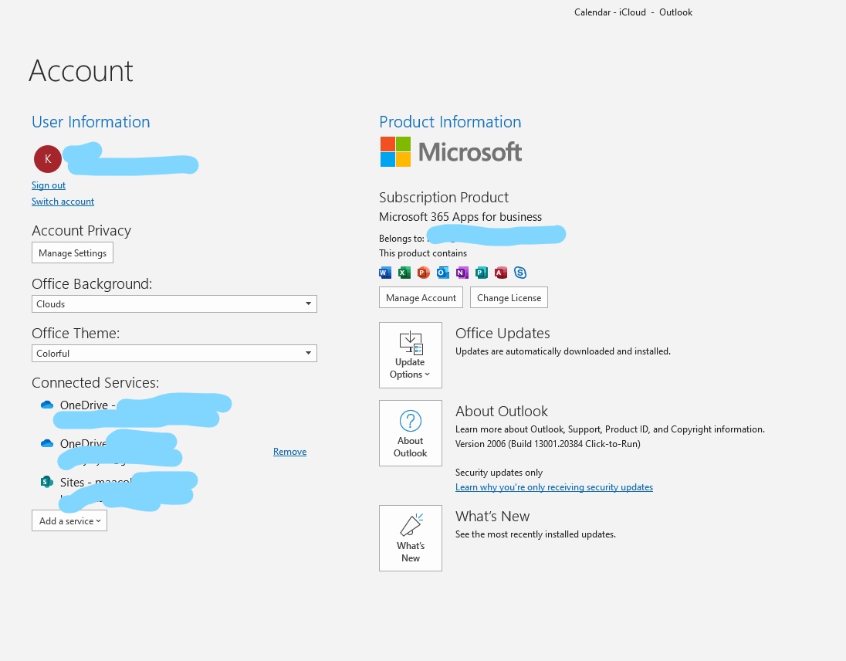This screenshot has height=661, width=846.
Task: Click the Calendar - iCloud - Outlook window title
Action: (x=633, y=12)
